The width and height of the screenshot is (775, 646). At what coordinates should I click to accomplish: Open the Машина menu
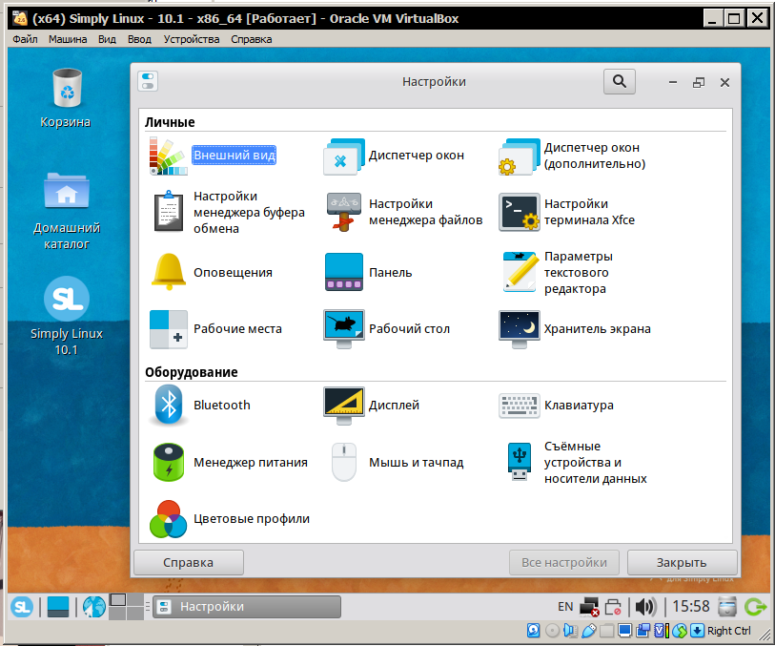(68, 39)
